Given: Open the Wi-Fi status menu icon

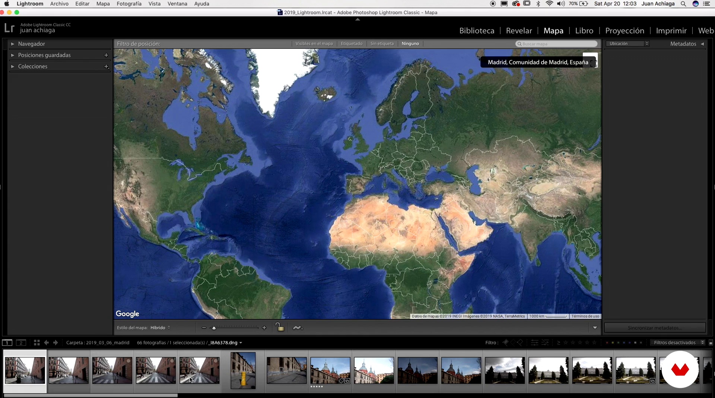Looking at the screenshot, I should [x=549, y=4].
